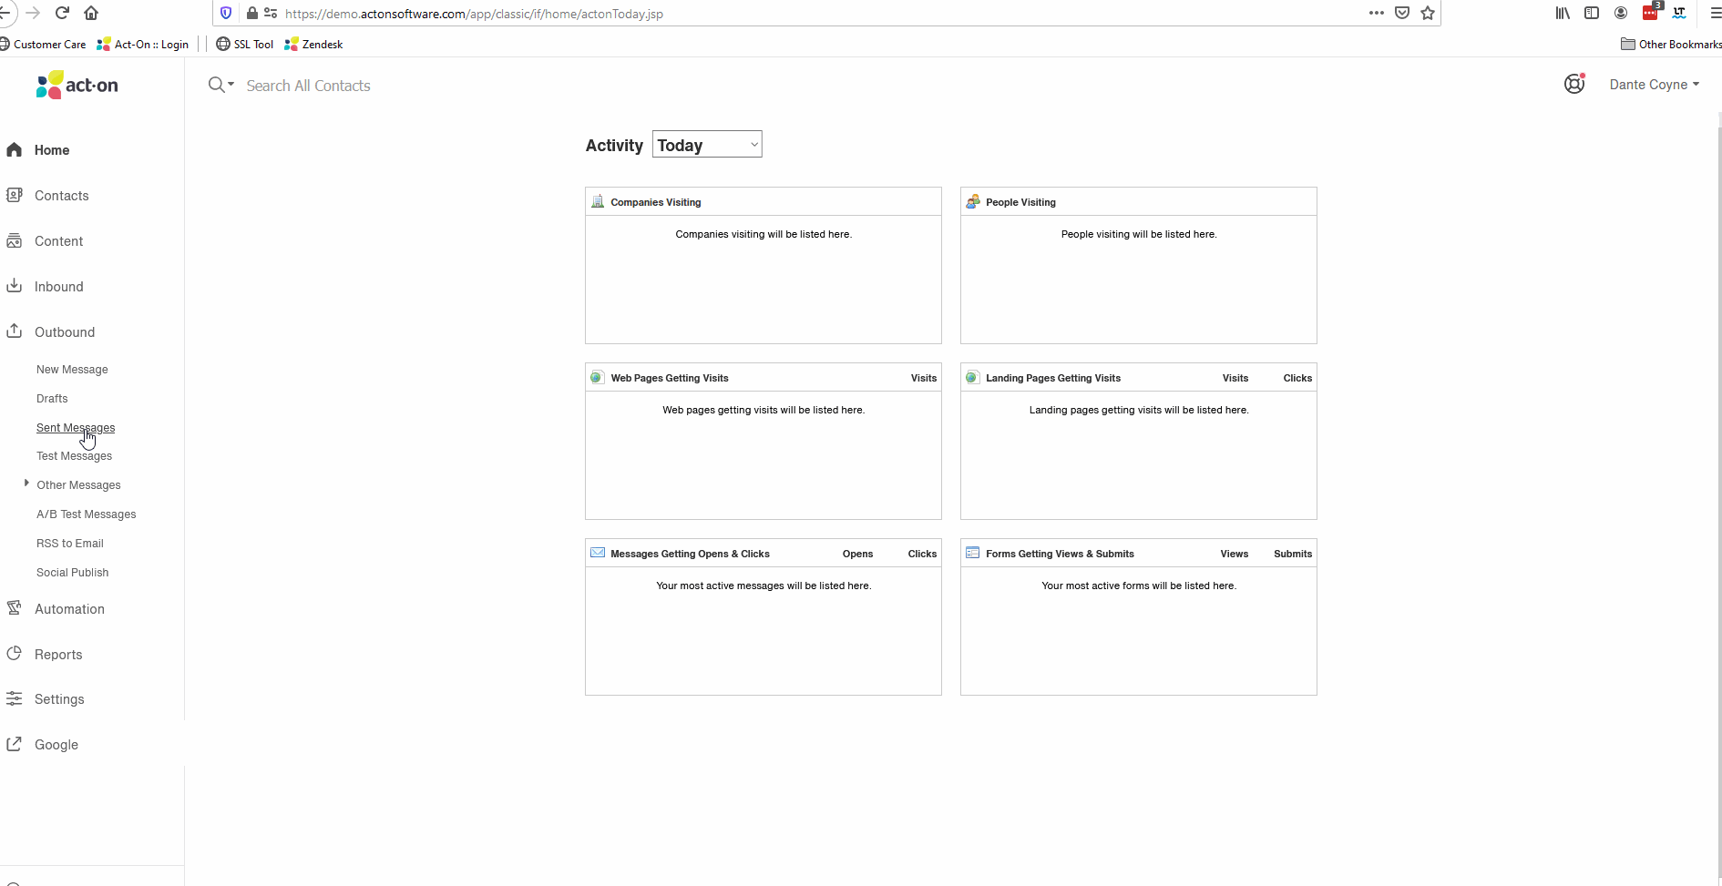Go to browser home page
This screenshot has height=886, width=1722.
pyautogui.click(x=91, y=13)
